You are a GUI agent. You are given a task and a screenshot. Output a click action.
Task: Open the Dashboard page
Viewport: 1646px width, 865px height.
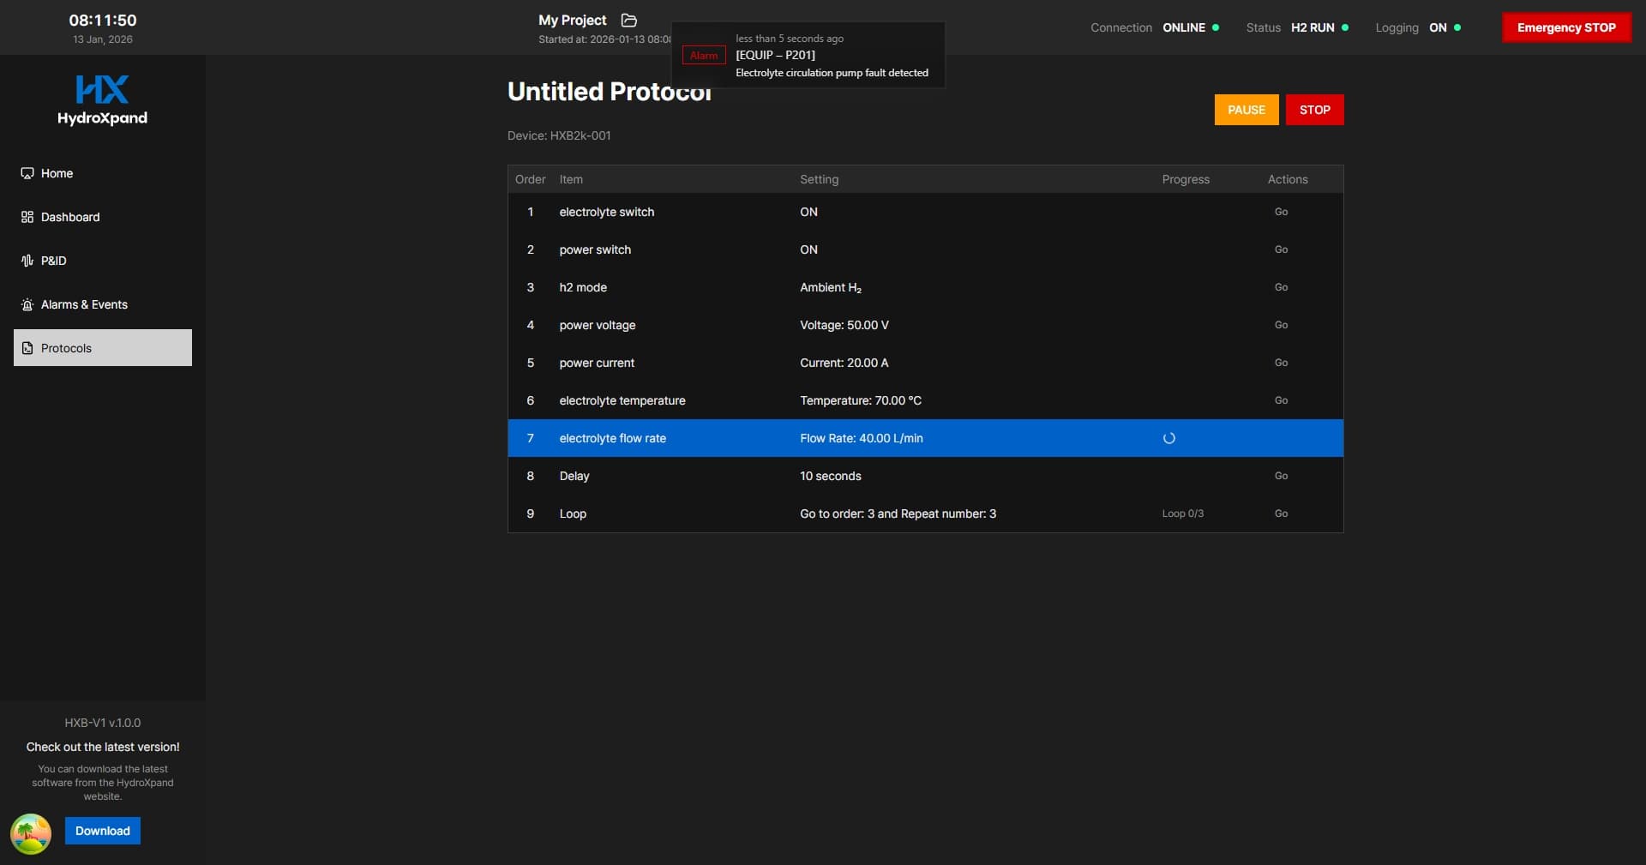(70, 217)
